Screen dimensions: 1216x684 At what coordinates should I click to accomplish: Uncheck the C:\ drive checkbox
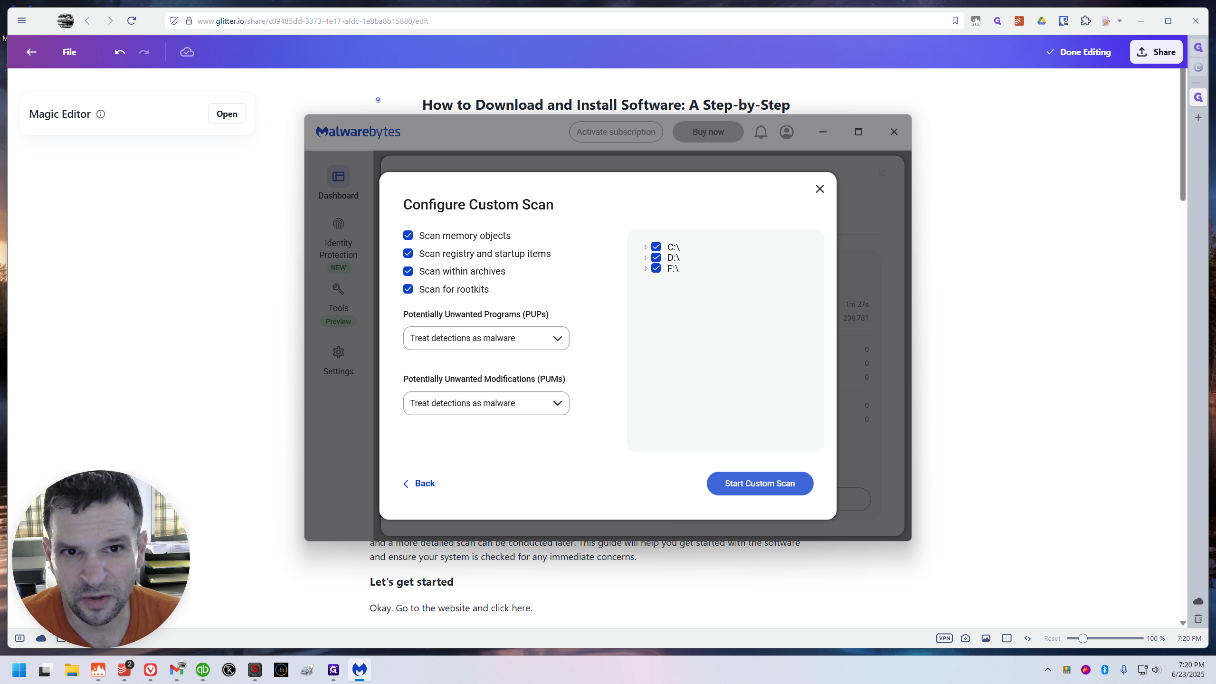coord(656,247)
